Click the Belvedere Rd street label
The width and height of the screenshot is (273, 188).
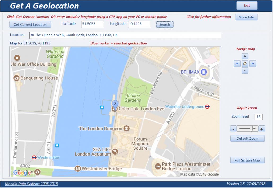(x=156, y=83)
